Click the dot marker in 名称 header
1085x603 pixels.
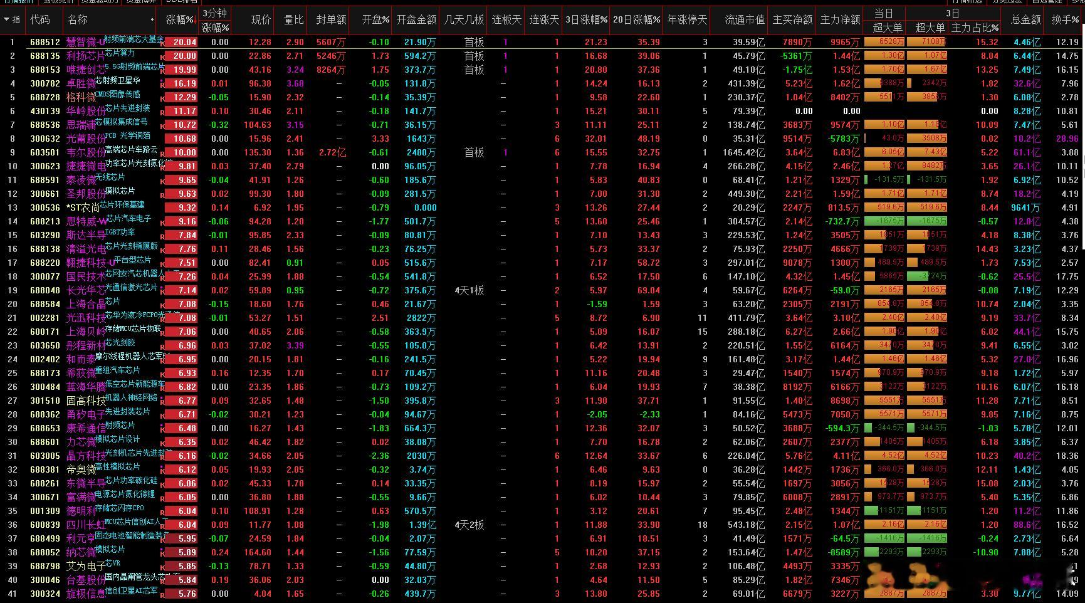[x=152, y=20]
